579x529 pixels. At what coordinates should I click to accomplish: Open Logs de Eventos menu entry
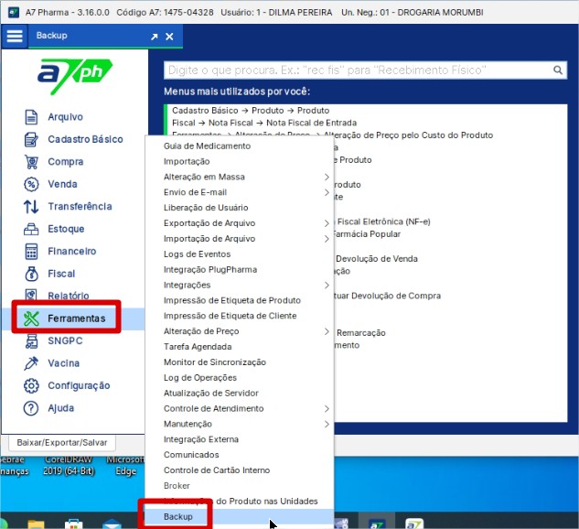click(x=197, y=254)
